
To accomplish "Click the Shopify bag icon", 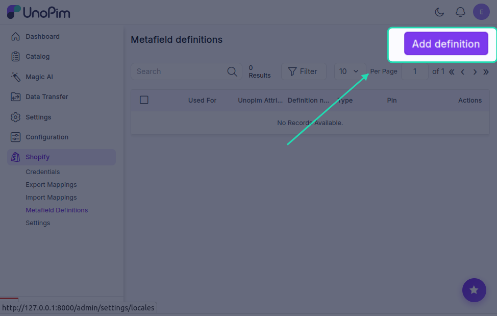I will pyautogui.click(x=15, y=157).
